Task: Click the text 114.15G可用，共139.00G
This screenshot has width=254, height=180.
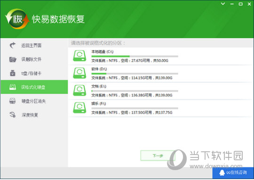Action: 152,78
